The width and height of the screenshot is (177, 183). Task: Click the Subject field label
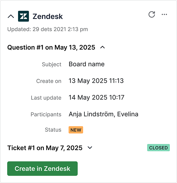[52, 64]
